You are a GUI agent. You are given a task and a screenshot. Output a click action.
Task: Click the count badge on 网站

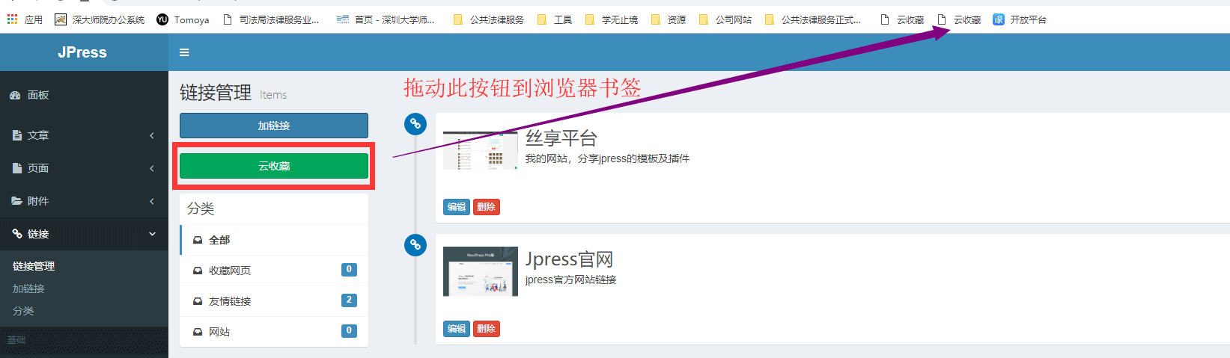click(349, 331)
